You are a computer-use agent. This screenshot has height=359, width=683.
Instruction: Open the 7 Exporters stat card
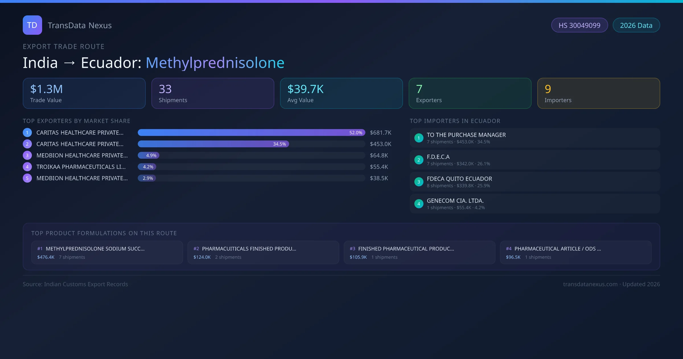tap(470, 93)
